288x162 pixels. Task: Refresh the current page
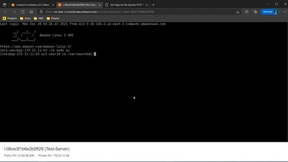click(22, 12)
